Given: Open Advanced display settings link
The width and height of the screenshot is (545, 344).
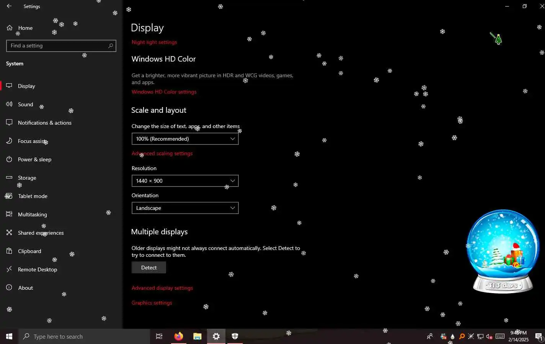Looking at the screenshot, I should (x=162, y=288).
